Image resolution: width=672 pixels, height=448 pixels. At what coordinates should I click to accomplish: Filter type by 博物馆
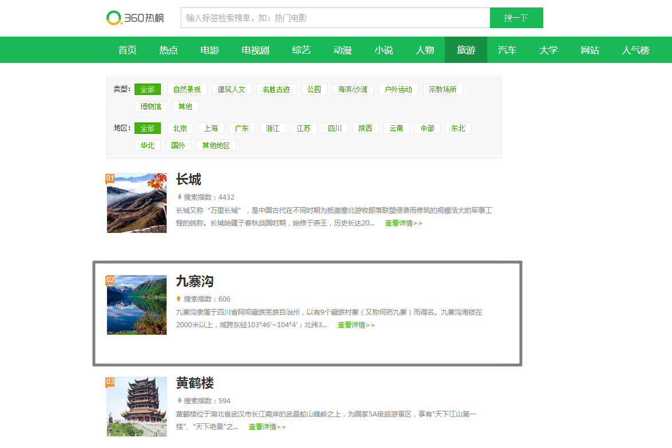pyautogui.click(x=151, y=106)
